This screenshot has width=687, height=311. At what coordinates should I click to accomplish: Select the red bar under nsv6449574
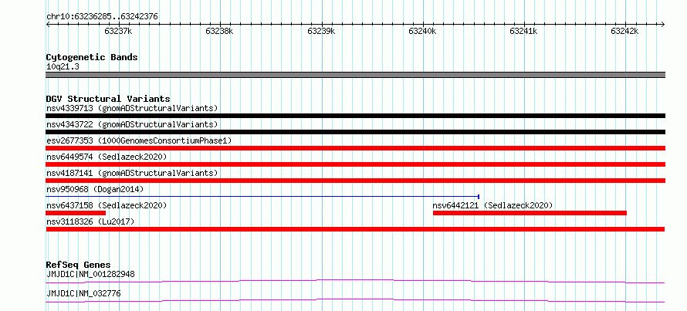tap(355, 164)
